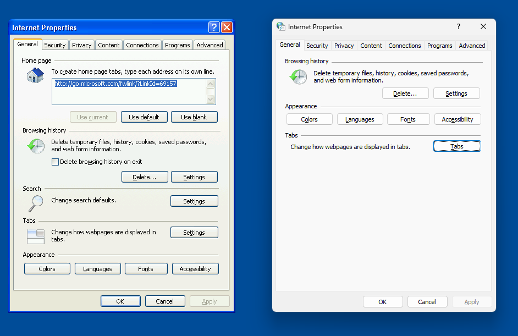This screenshot has width=518, height=336.
Task: Click the help question mark in the white title bar
Action: click(459, 26)
